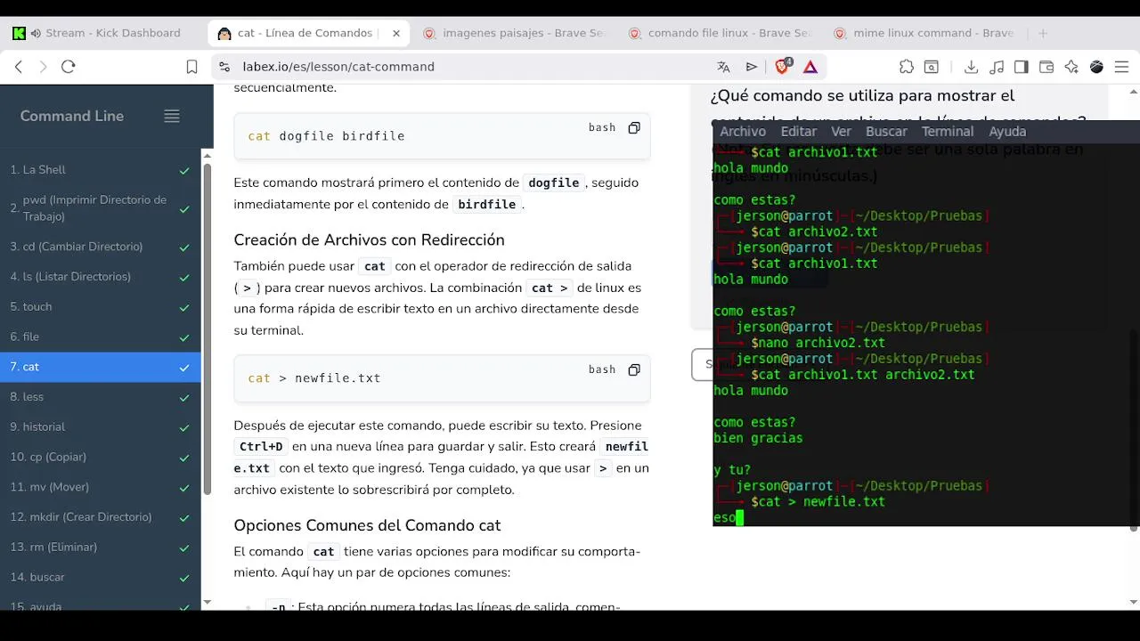Open terminal Buscar menu
This screenshot has width=1140, height=641.
887,131
